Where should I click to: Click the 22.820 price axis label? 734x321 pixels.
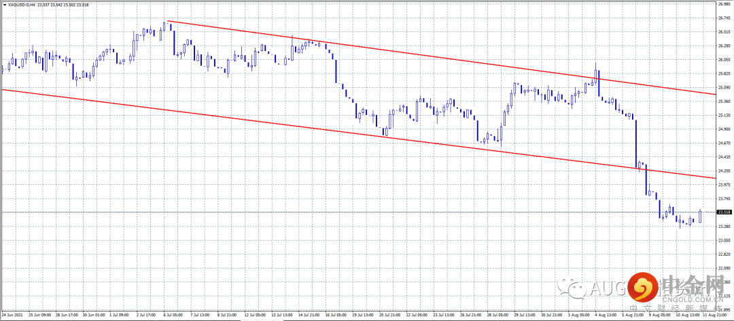[x=724, y=254]
